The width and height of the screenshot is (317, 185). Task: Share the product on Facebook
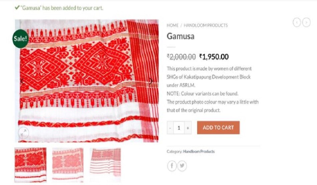[x=172, y=166]
